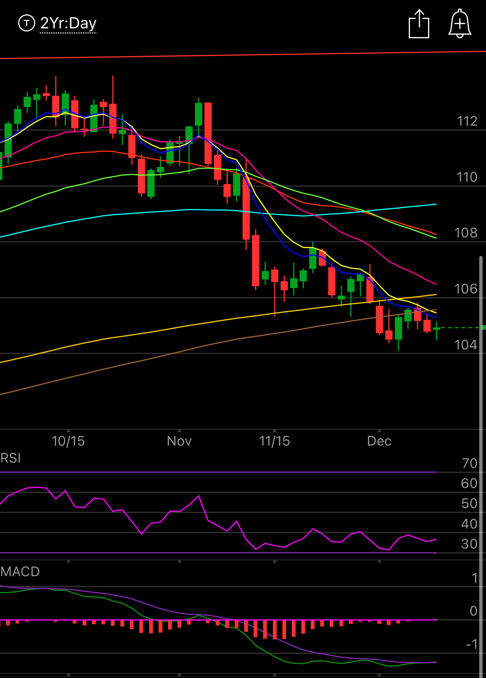Click the 112 price axis label
Screen dimensions: 486x678
click(467, 121)
